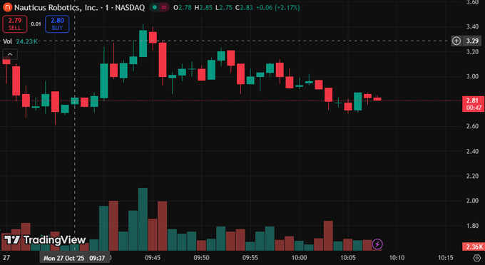Collapse the indicator legend with chevron arrow

pyautogui.click(x=10, y=54)
